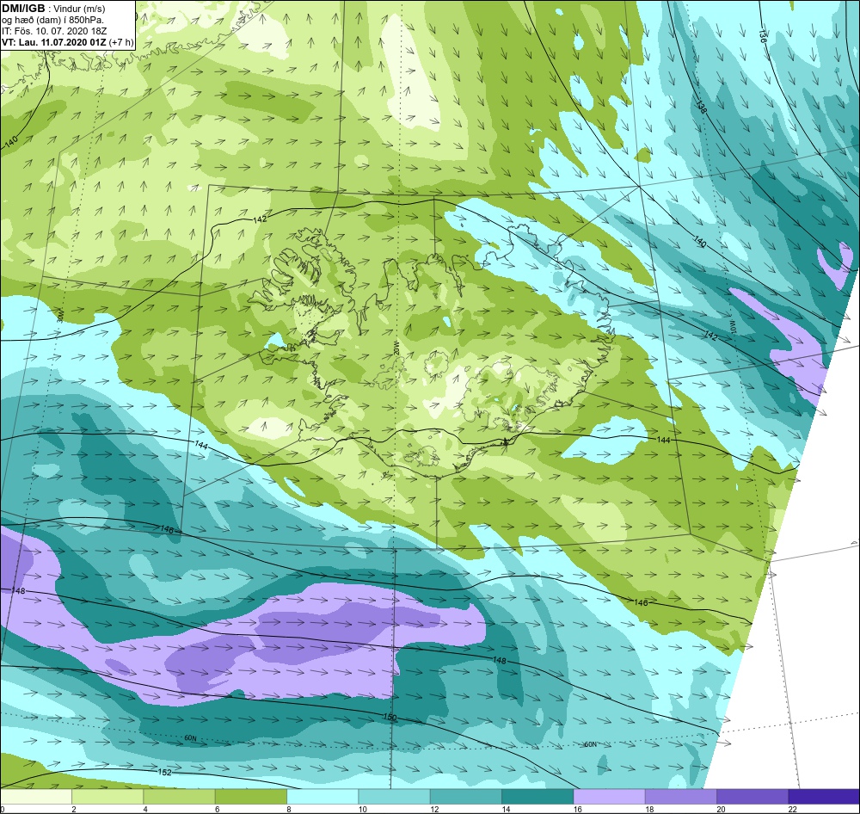Click the 8–10 m/s pale cyan swatch
Image resolution: width=860 pixels, height=814 pixels.
click(x=322, y=796)
